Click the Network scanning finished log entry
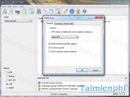This screenshot has height=97, width=130. click(x=60, y=89)
